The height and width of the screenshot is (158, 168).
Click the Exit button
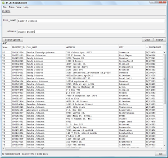tap(160, 154)
